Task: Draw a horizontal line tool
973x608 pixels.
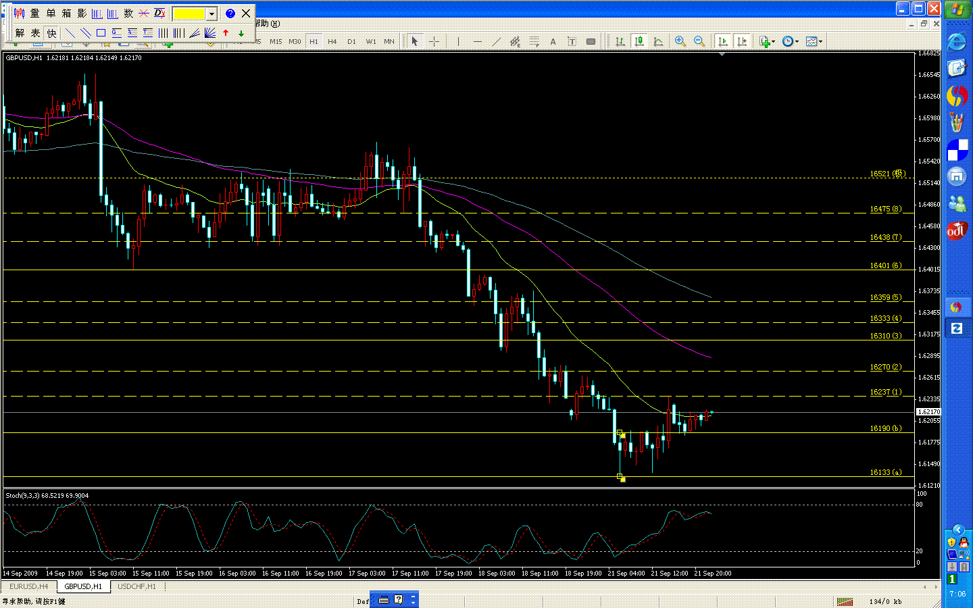Action: tap(478, 41)
